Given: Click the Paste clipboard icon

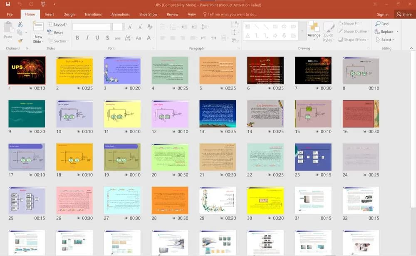Looking at the screenshot, I should tap(8, 27).
